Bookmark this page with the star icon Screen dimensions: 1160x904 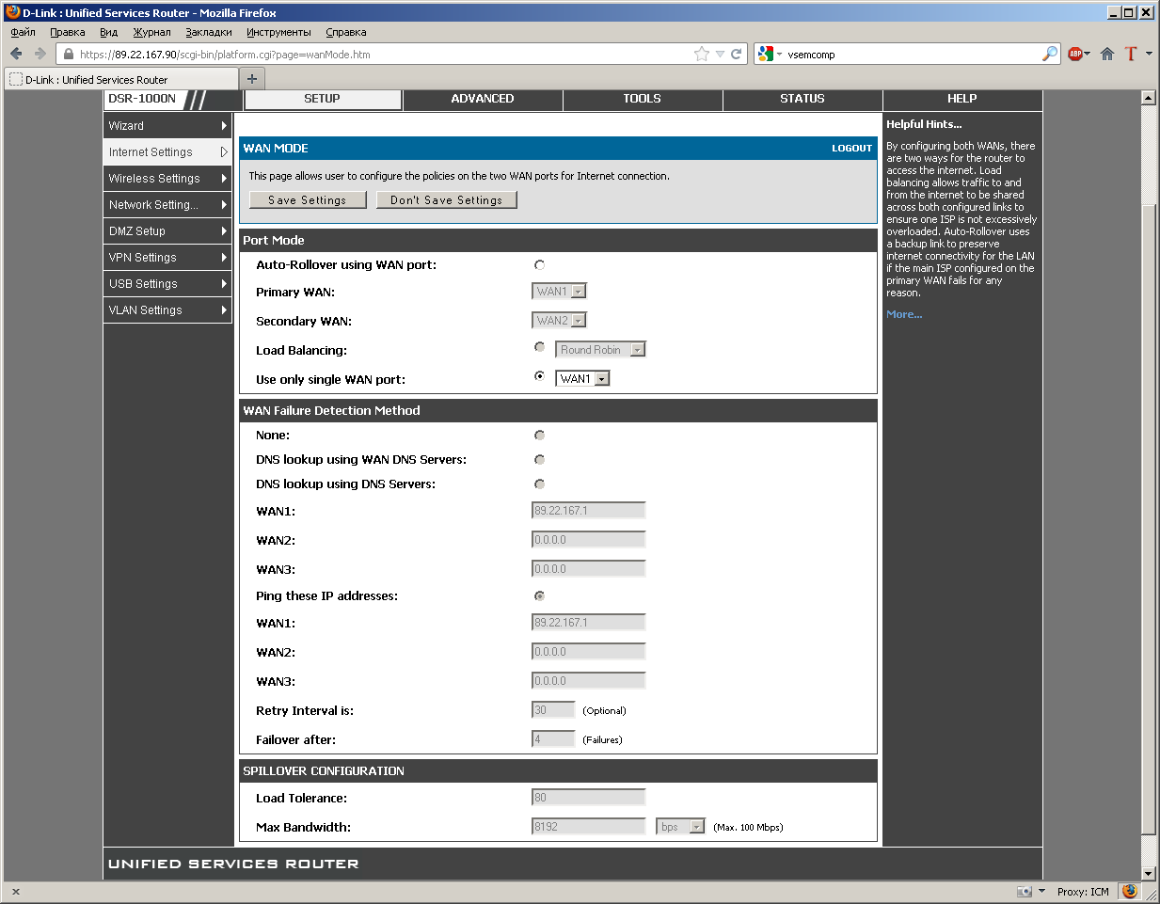702,54
